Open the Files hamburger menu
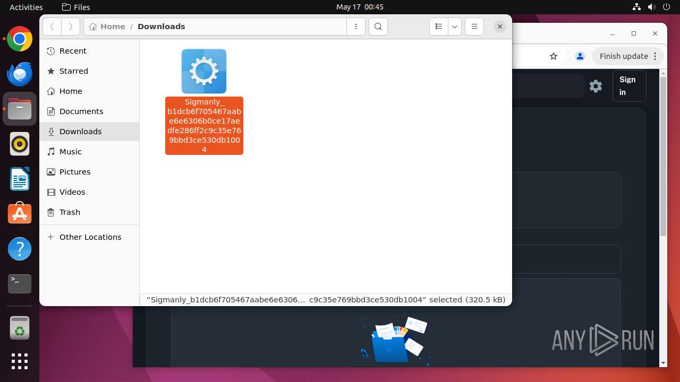 tap(474, 27)
